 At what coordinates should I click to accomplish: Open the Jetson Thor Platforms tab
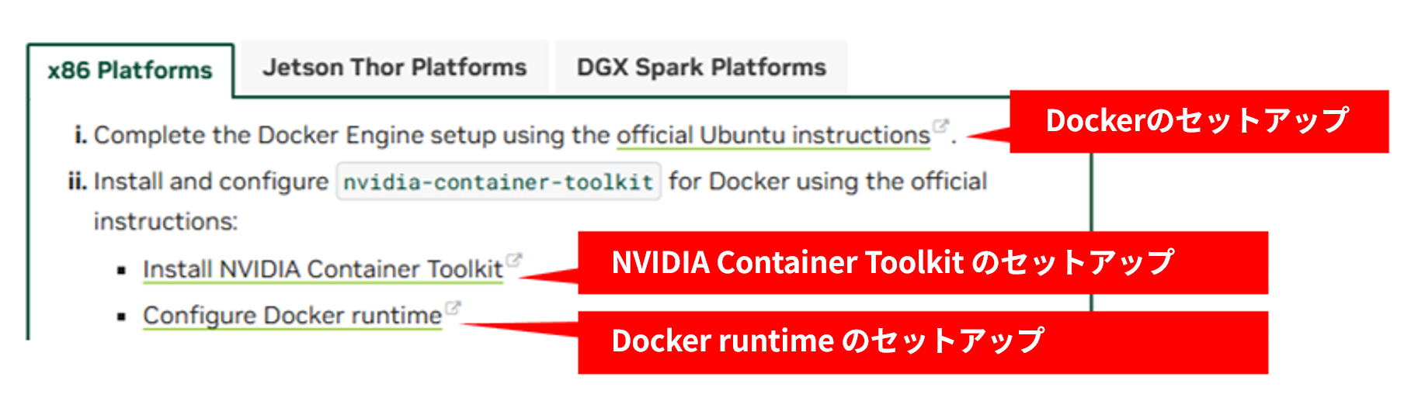coord(394,67)
